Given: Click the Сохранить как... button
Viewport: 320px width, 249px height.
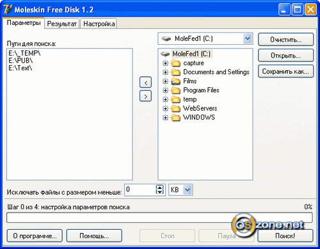Looking at the screenshot, I should pos(285,71).
